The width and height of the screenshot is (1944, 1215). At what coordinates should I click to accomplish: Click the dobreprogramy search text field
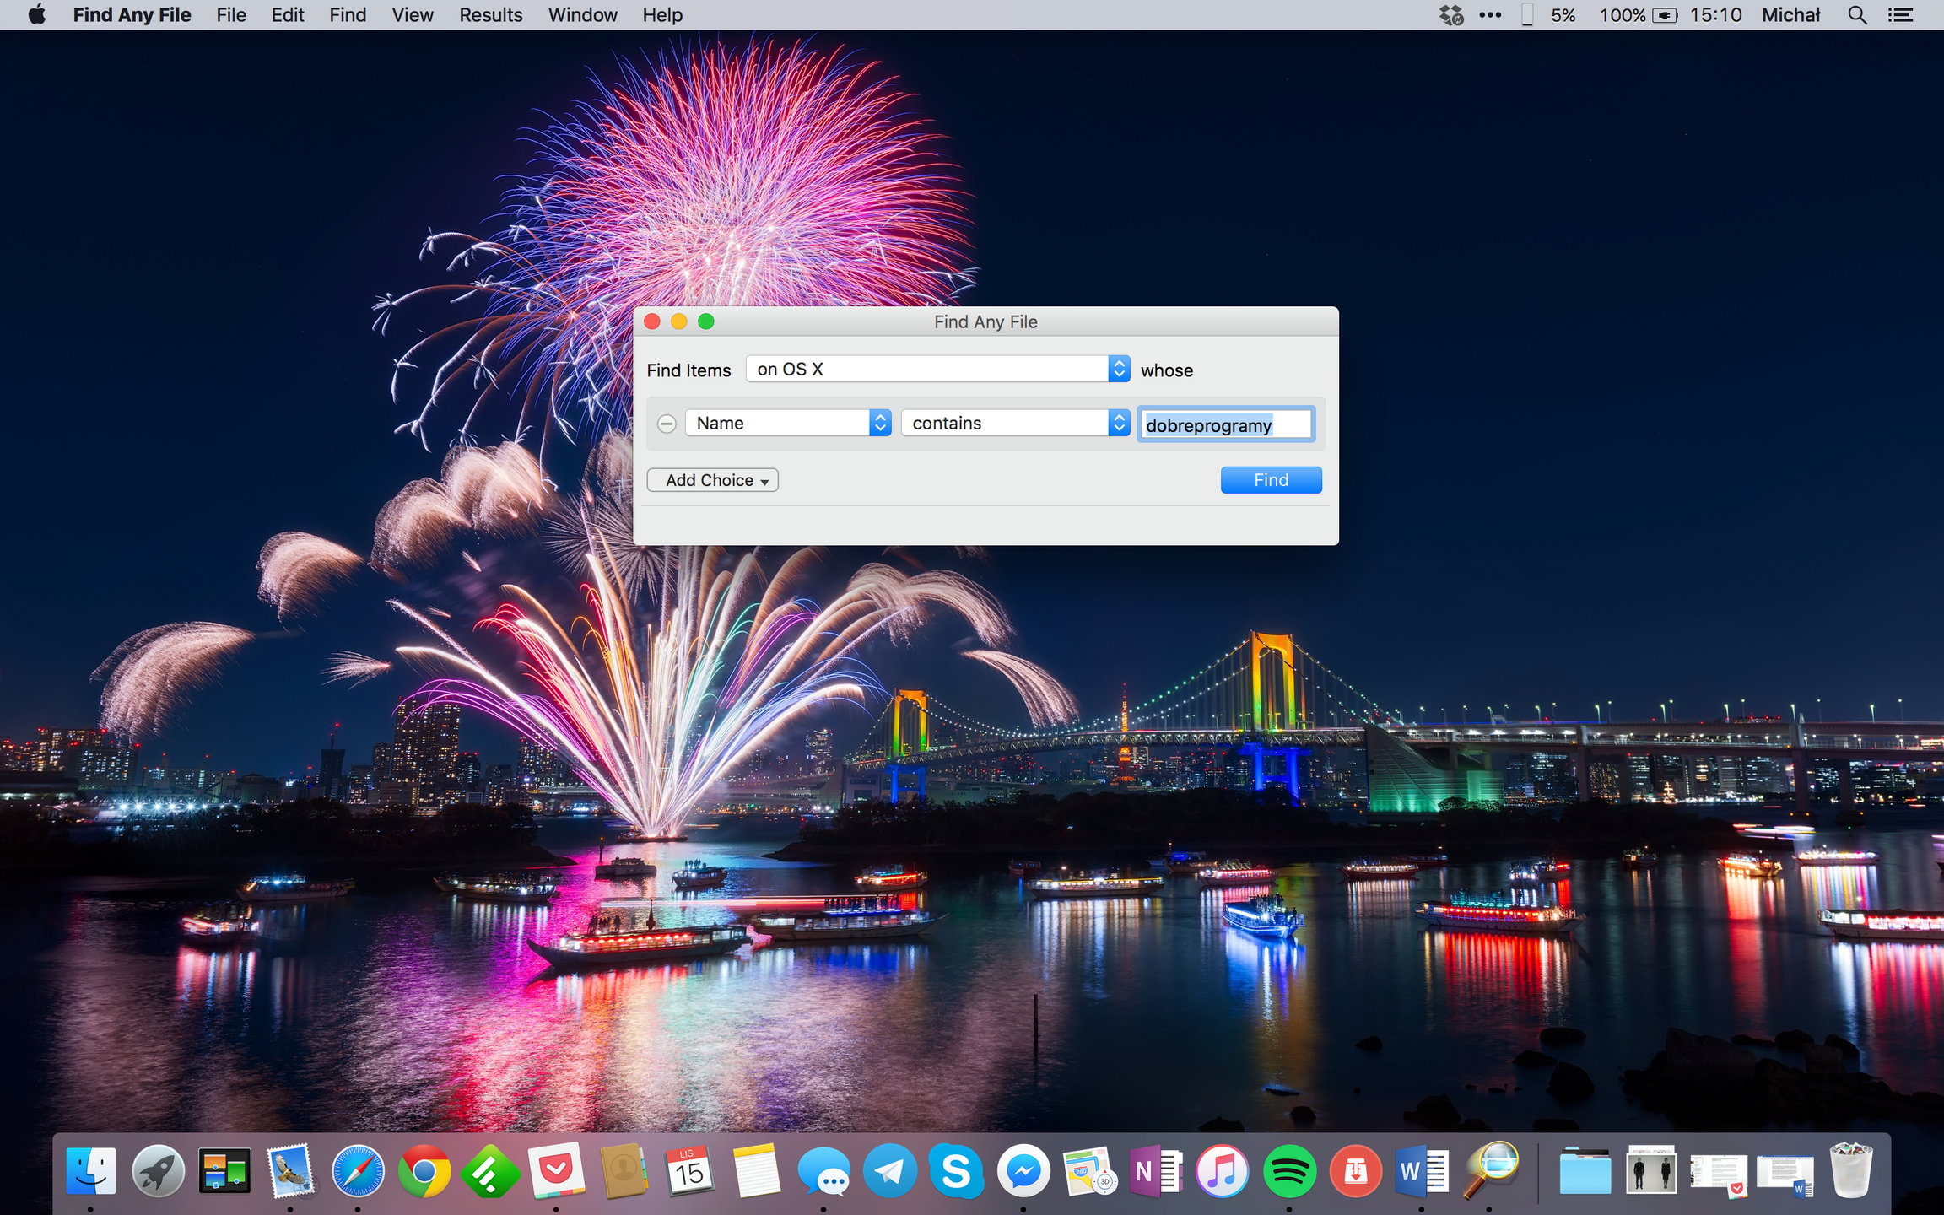pyautogui.click(x=1224, y=424)
